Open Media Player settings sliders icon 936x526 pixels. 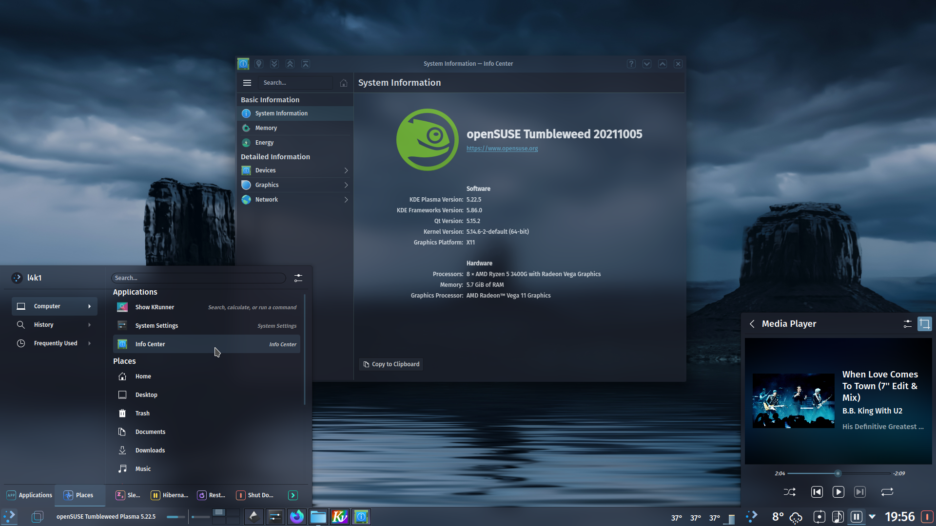coord(907,324)
